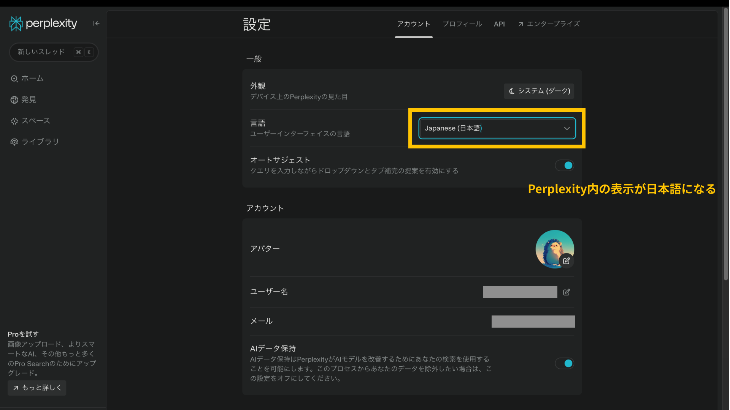Screen dimensions: 730x410
Task: Select the 発見 (Discover) icon in sidebar
Action: pos(14,99)
